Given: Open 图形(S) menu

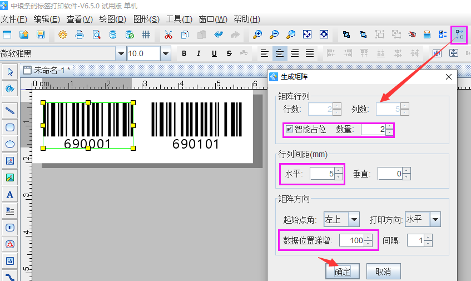Looking at the screenshot, I should pyautogui.click(x=146, y=19).
